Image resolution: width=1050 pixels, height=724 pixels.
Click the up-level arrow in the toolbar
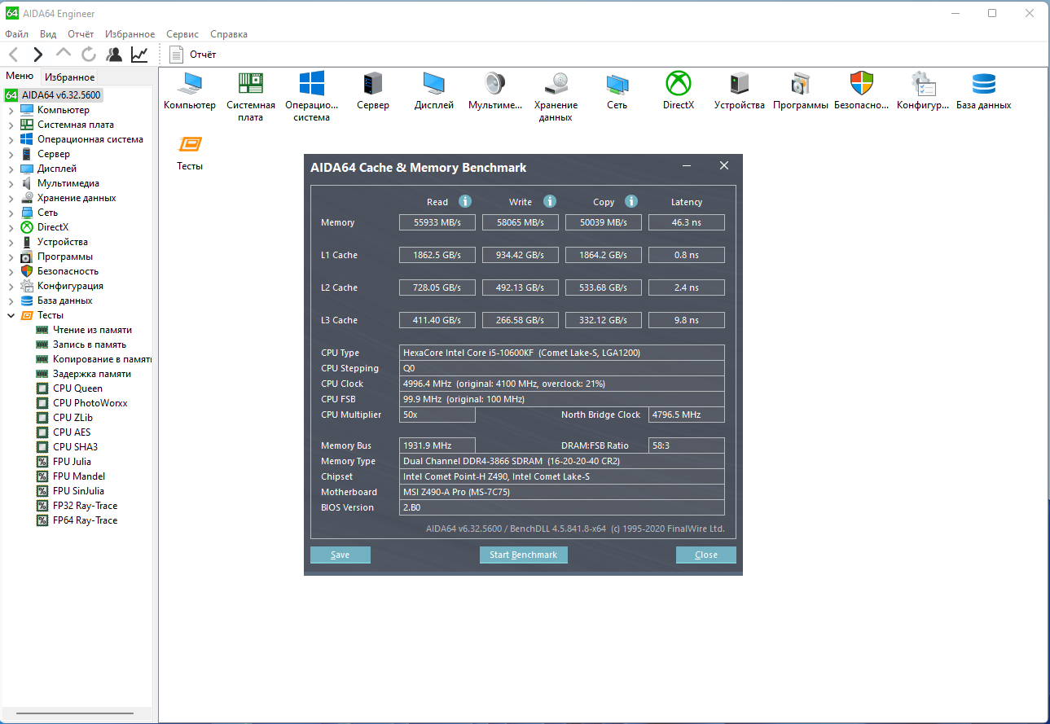(x=63, y=53)
